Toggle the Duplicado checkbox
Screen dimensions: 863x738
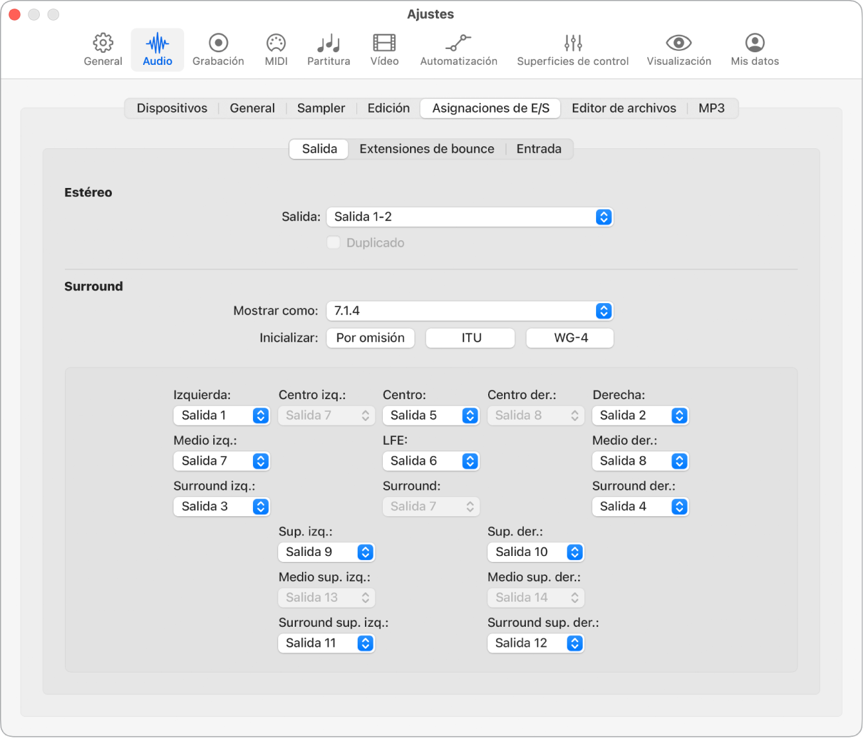click(x=334, y=243)
